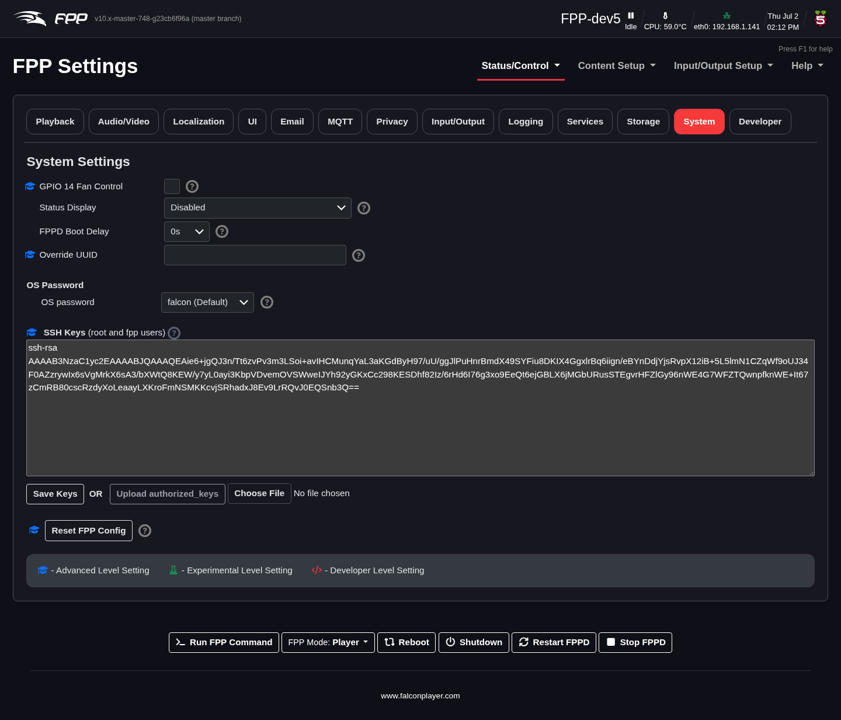Click the Upload authorized_keys button

coord(167,494)
